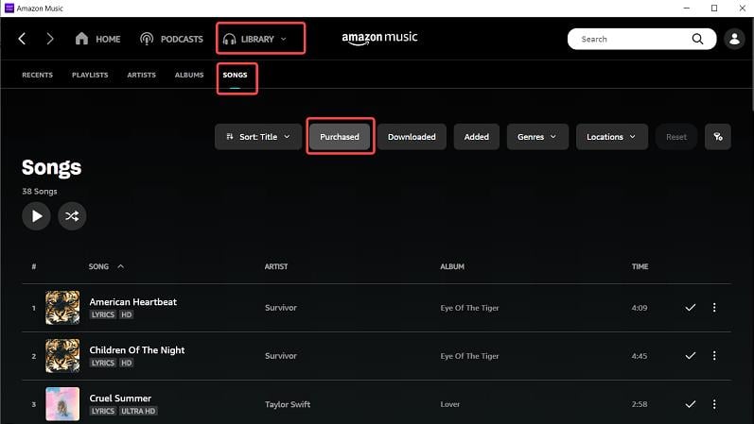
Task: Open more options for Children Of The Night
Action: point(714,355)
